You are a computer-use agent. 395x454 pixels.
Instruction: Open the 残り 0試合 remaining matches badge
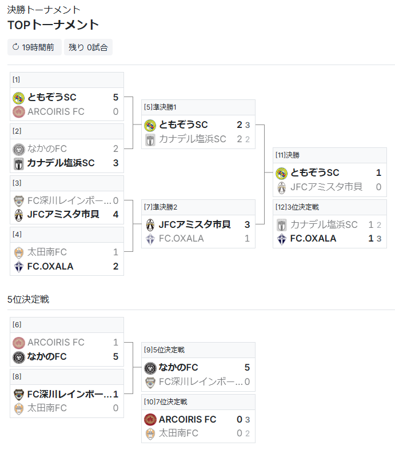[x=88, y=47]
